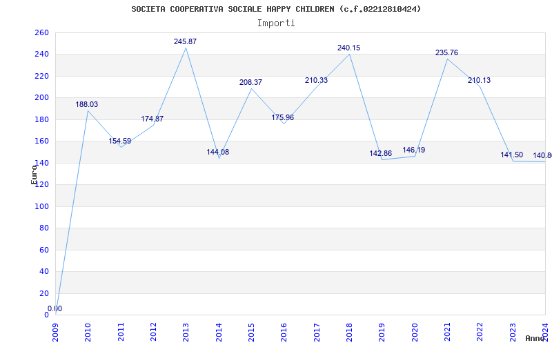The width and height of the screenshot is (552, 345).
Task: Select the 144.08 label at 2014
Action: point(218,152)
